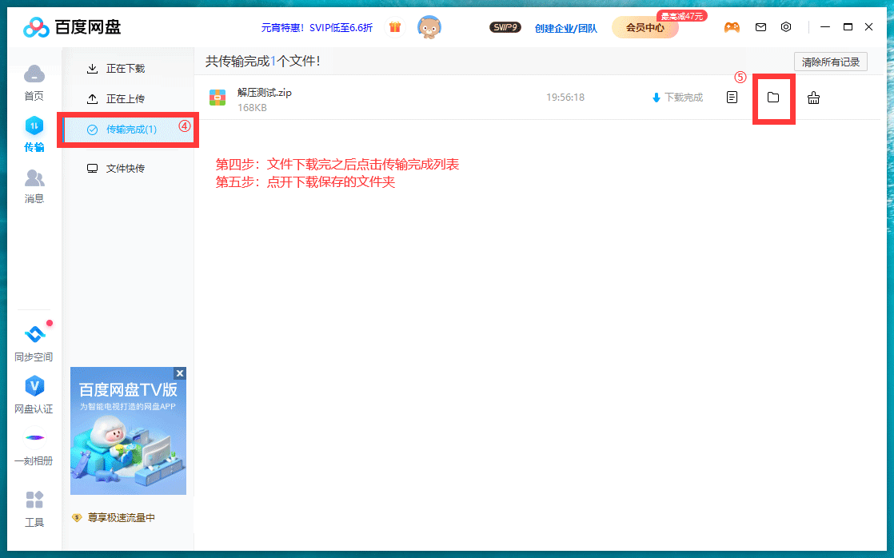Screen dimensions: 894x558
Task: Close the 百度网盘TV版 advertisement
Action: [180, 373]
